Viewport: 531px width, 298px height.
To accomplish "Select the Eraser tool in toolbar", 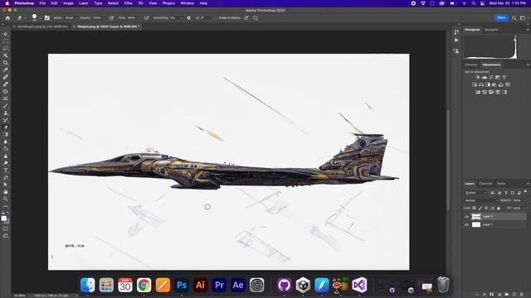I will click(6, 127).
